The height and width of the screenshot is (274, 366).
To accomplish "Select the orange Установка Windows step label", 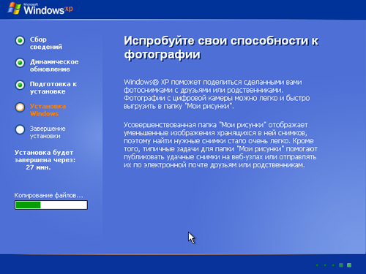I will 48,110.
